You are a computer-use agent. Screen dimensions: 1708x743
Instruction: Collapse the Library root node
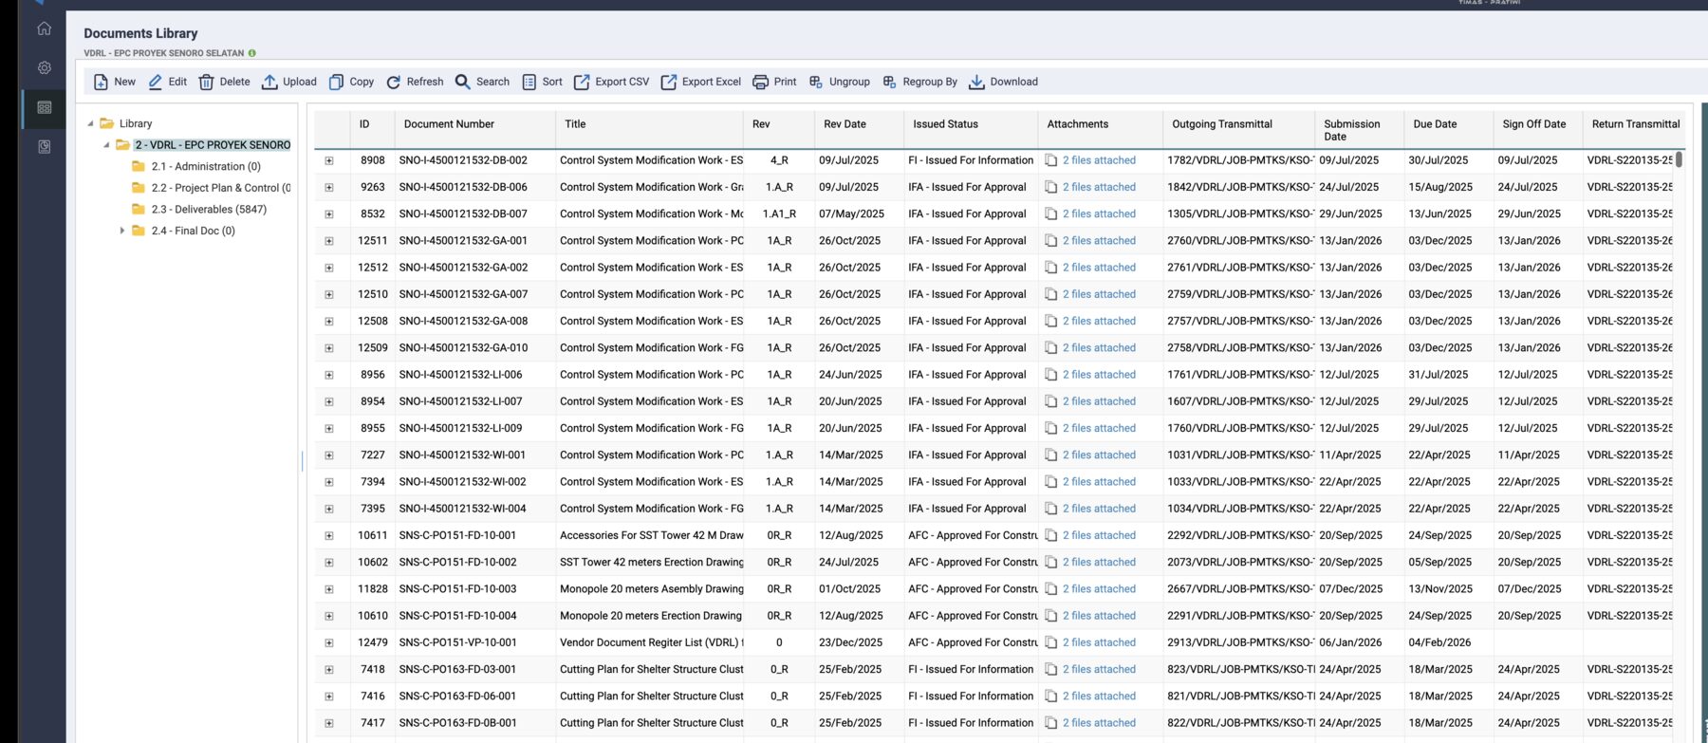coord(91,123)
